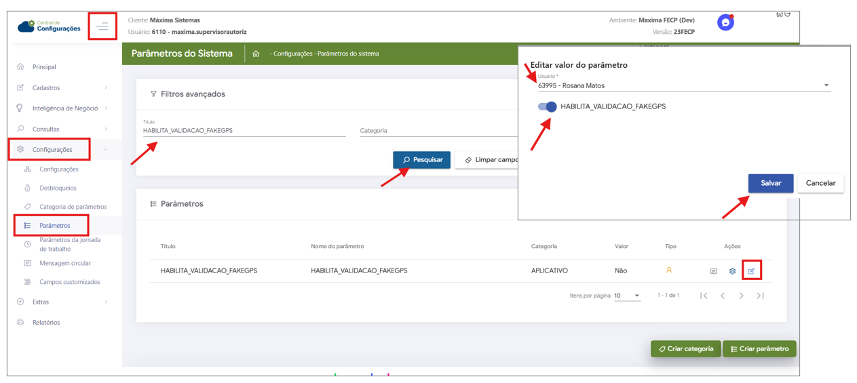Click the Título filter input field
The image size is (857, 383).
[x=244, y=130]
